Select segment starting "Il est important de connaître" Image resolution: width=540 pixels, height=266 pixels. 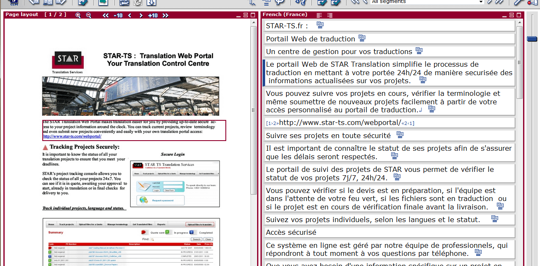389,152
